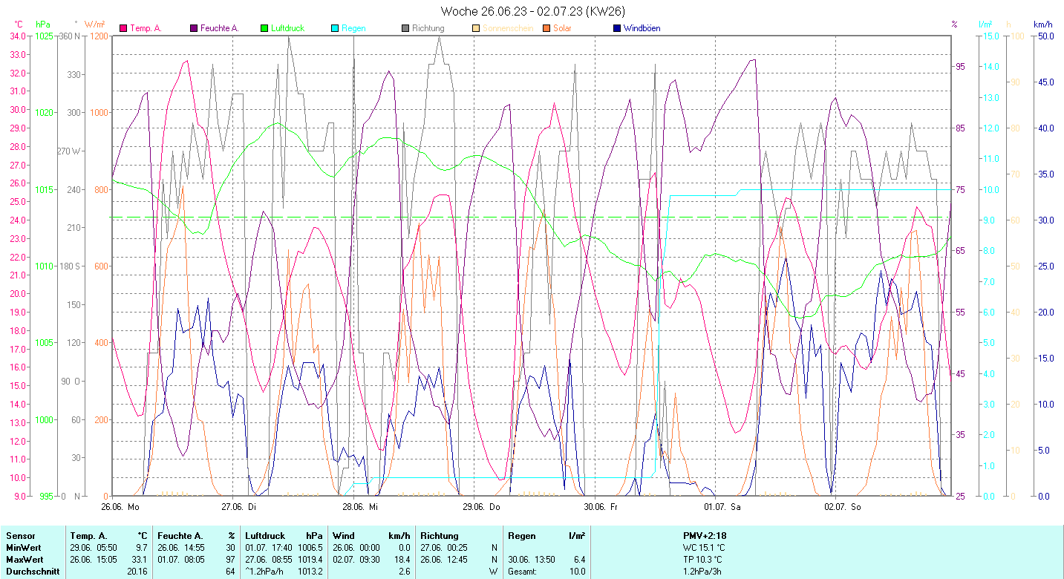Screen dimensions: 1064x579
Task: Click the 'hPa' pressure axis unit at top
Action: click(42, 24)
